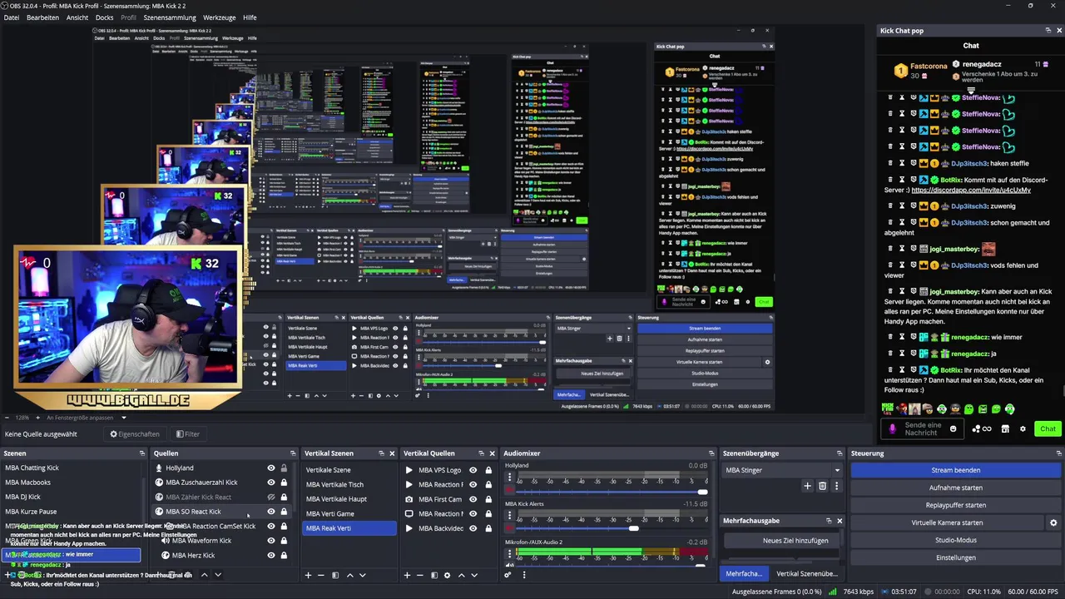Open vertical source properties gear icon
The image size is (1065, 599).
[x=447, y=575]
